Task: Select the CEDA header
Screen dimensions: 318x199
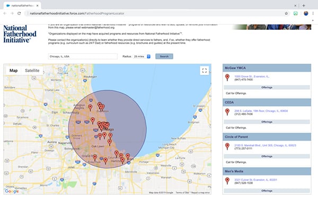Action: pyautogui.click(x=267, y=102)
